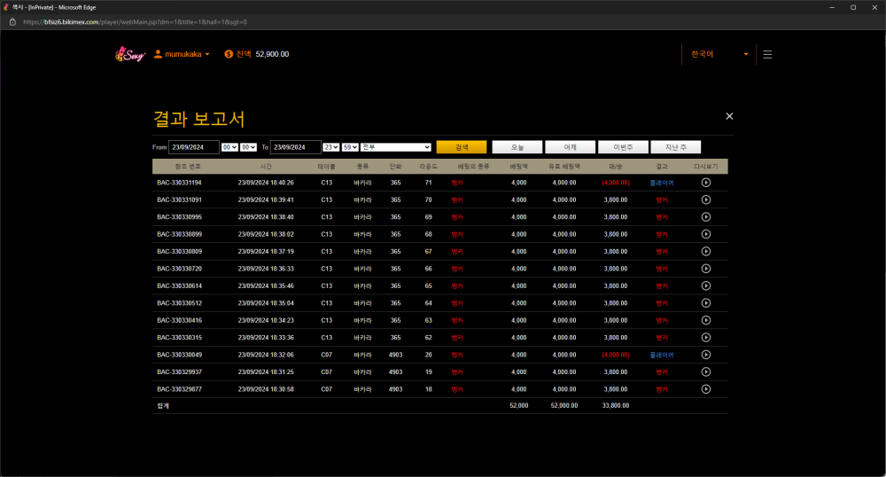Viewport: 886px width, 477px height.
Task: Close the 결과 보고서 report panel
Action: pos(729,116)
